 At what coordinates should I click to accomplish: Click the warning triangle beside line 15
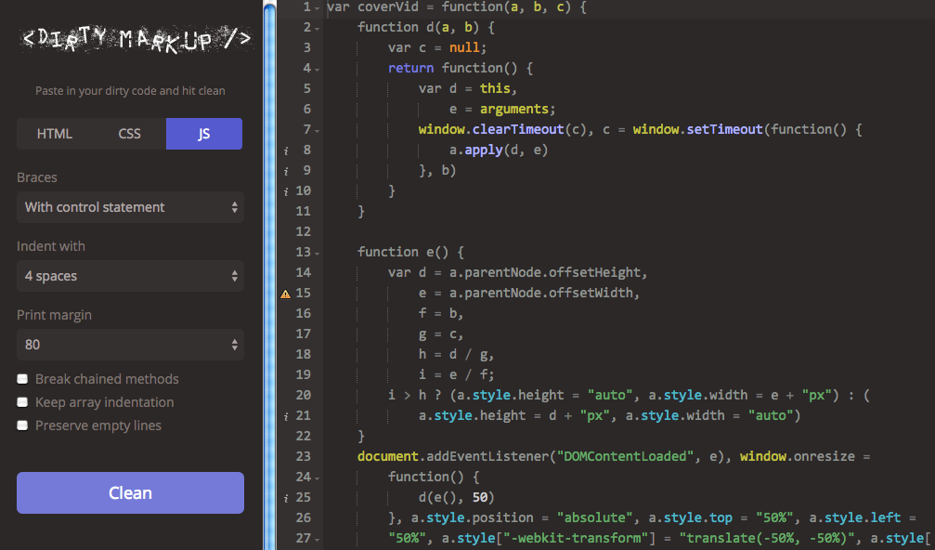tap(284, 292)
